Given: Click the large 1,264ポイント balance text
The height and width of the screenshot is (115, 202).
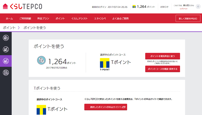Looking at the screenshot, I should pyautogui.click(x=62, y=62).
